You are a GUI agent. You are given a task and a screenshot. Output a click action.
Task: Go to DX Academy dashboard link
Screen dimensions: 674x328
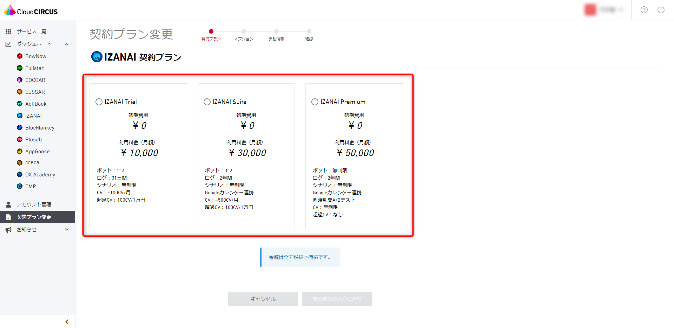tap(40, 174)
